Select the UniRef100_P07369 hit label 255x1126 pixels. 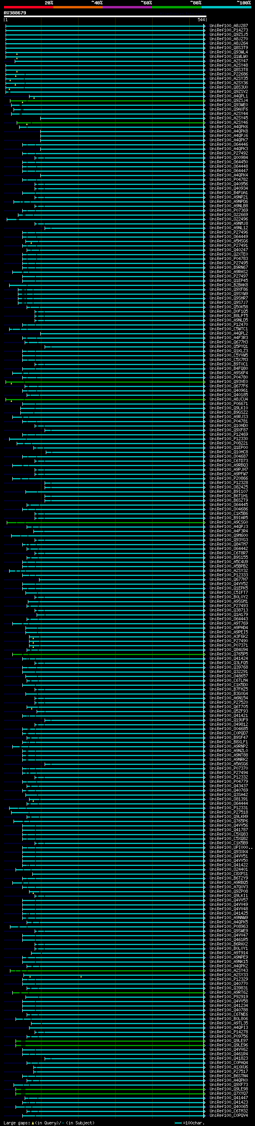click(229, 210)
